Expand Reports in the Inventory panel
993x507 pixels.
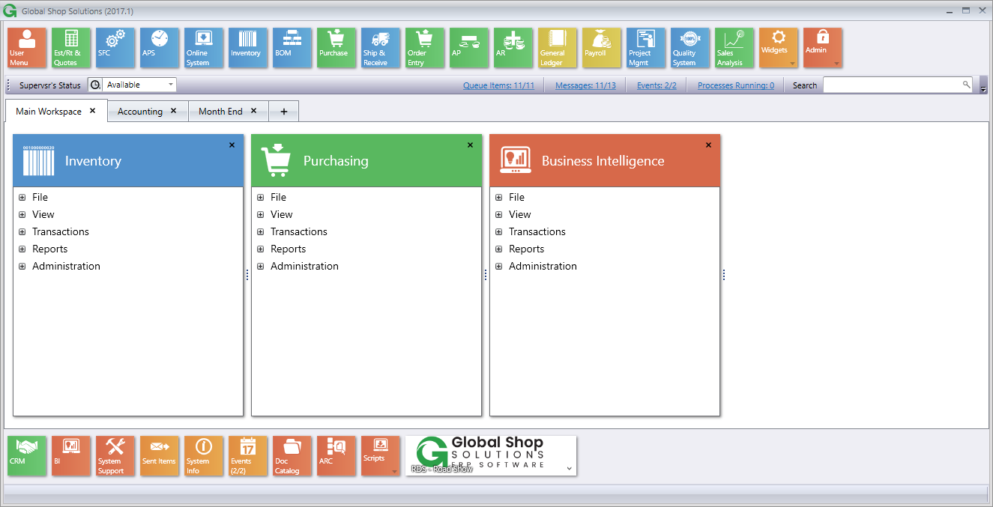tap(21, 249)
